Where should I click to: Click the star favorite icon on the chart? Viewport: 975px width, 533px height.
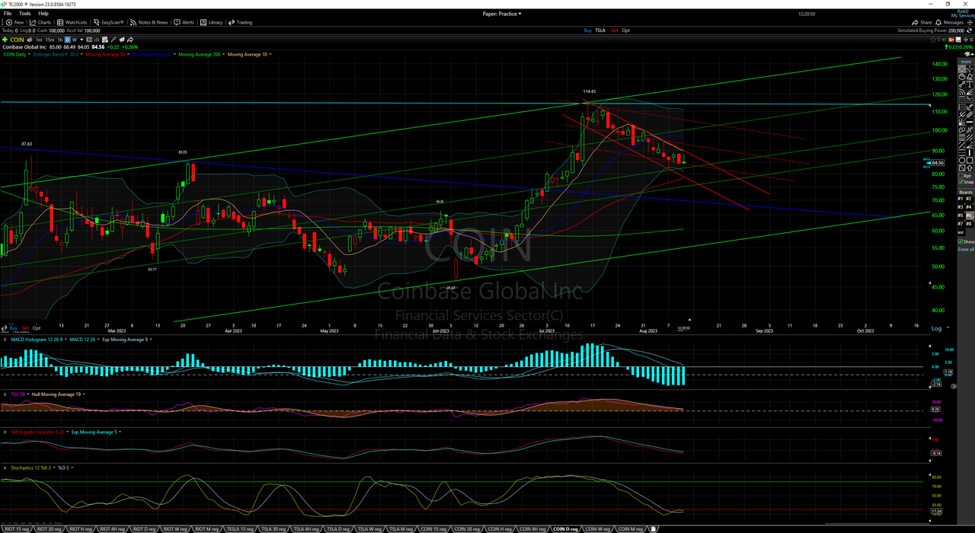(933, 40)
